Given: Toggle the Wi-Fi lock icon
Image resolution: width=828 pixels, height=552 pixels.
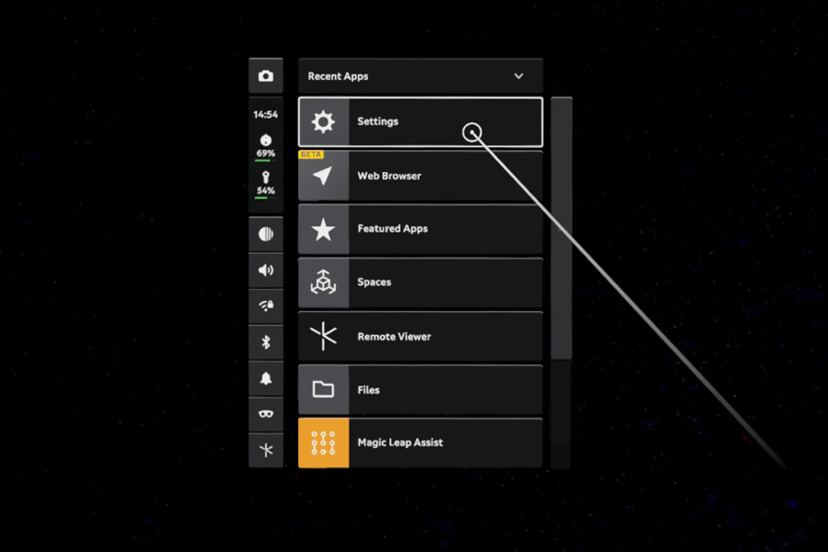Looking at the screenshot, I should pyautogui.click(x=266, y=305).
